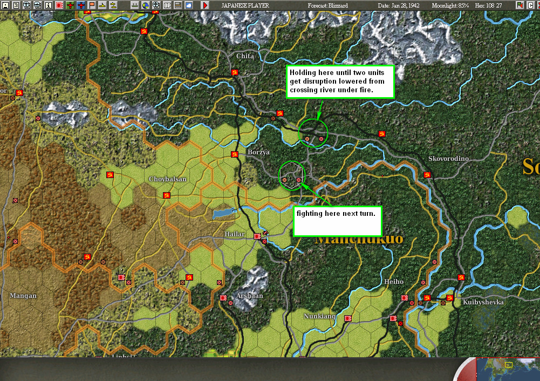Viewport: 540px width, 381px height.
Task: Click the Heiho city label
Action: [394, 282]
